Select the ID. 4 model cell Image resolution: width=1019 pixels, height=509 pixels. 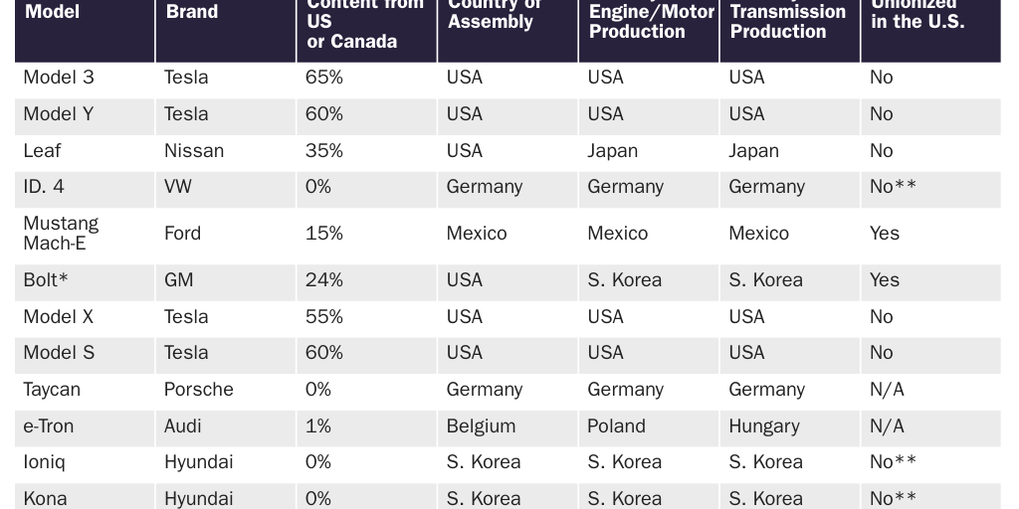44,187
